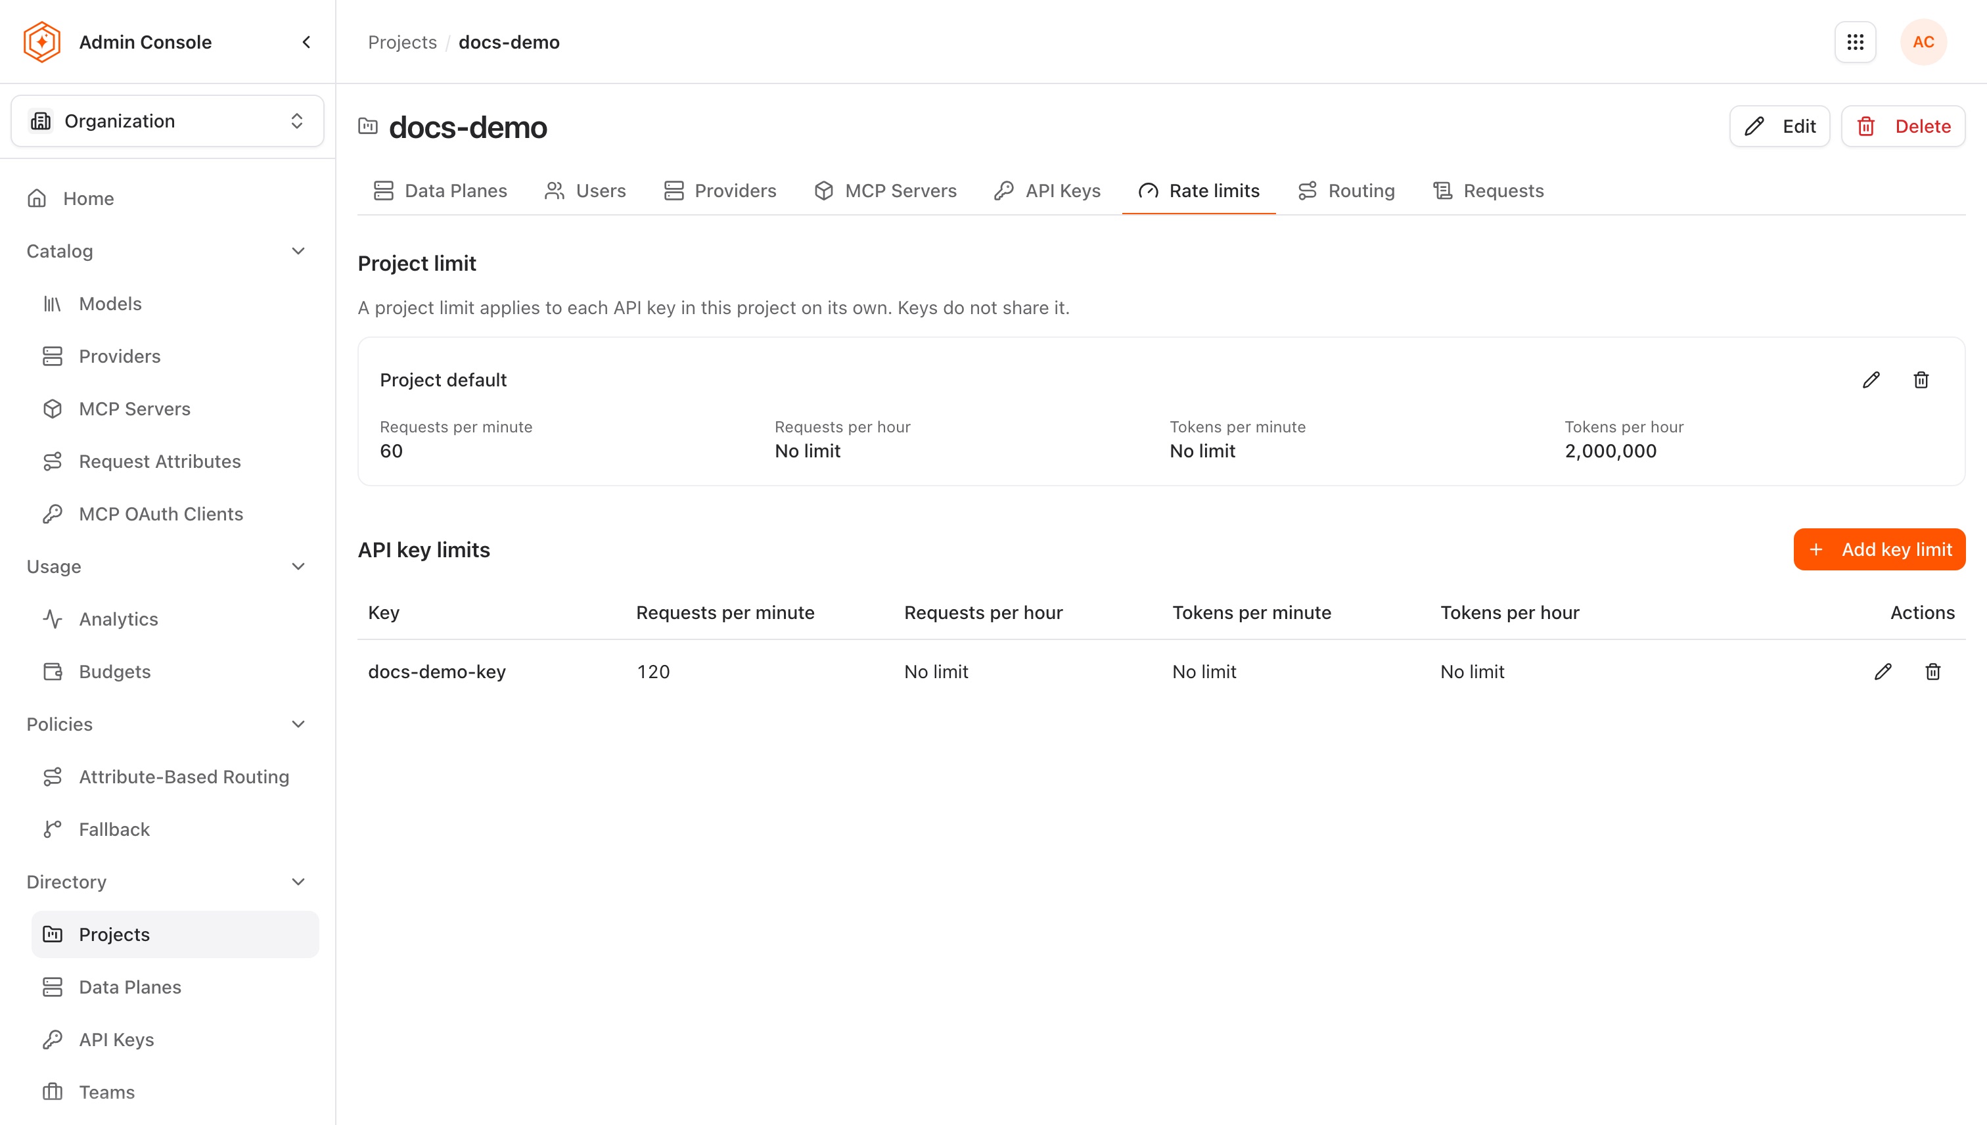
Task: Open Data Planes in the Directory sidebar
Action: (x=175, y=987)
